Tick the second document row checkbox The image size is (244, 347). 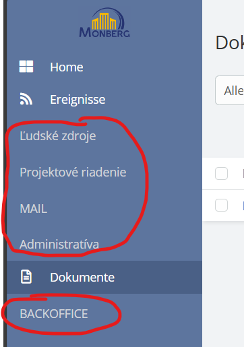[221, 205]
